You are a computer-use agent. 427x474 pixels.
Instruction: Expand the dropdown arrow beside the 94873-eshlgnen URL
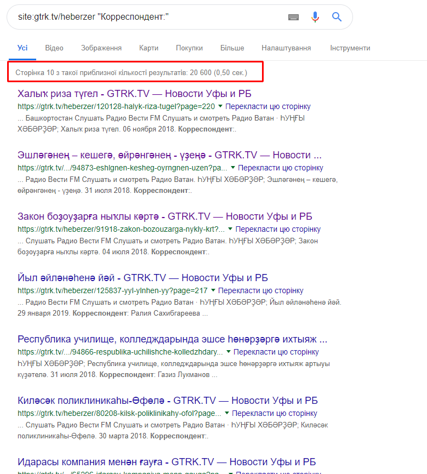tap(233, 168)
